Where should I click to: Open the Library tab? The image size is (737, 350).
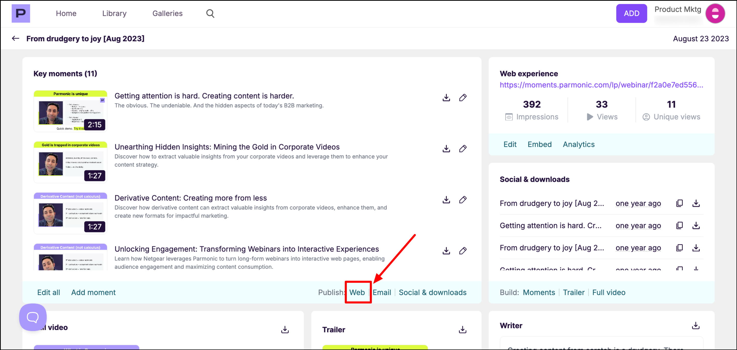pos(114,14)
